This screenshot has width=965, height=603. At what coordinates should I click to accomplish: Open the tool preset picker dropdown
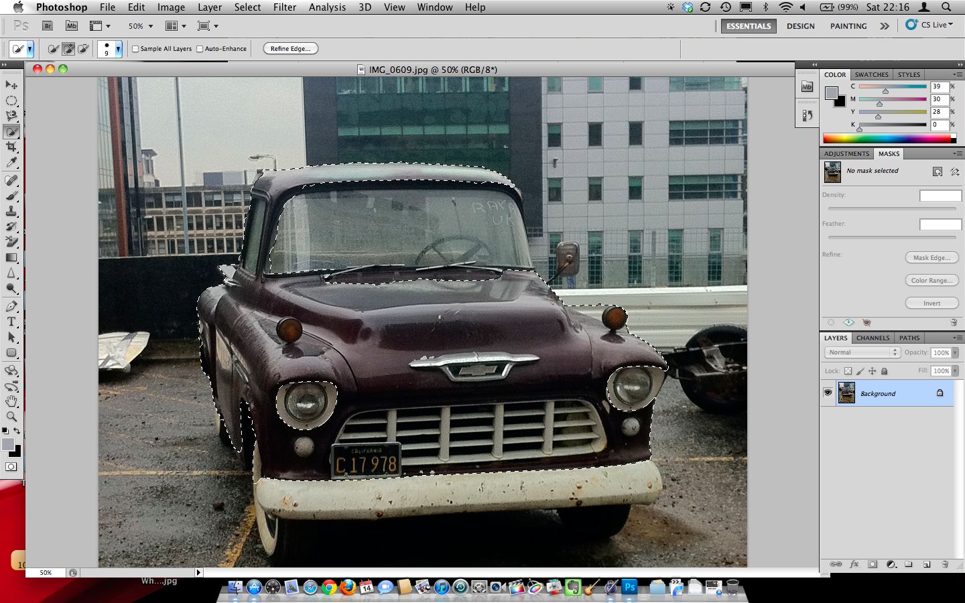29,49
